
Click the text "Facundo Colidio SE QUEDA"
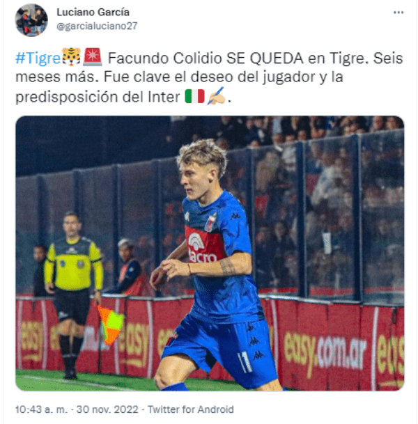[206, 58]
